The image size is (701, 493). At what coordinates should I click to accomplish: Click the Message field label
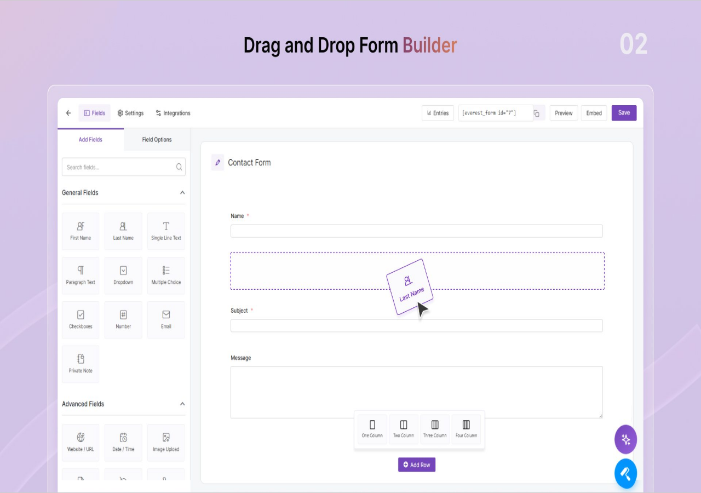tap(241, 358)
